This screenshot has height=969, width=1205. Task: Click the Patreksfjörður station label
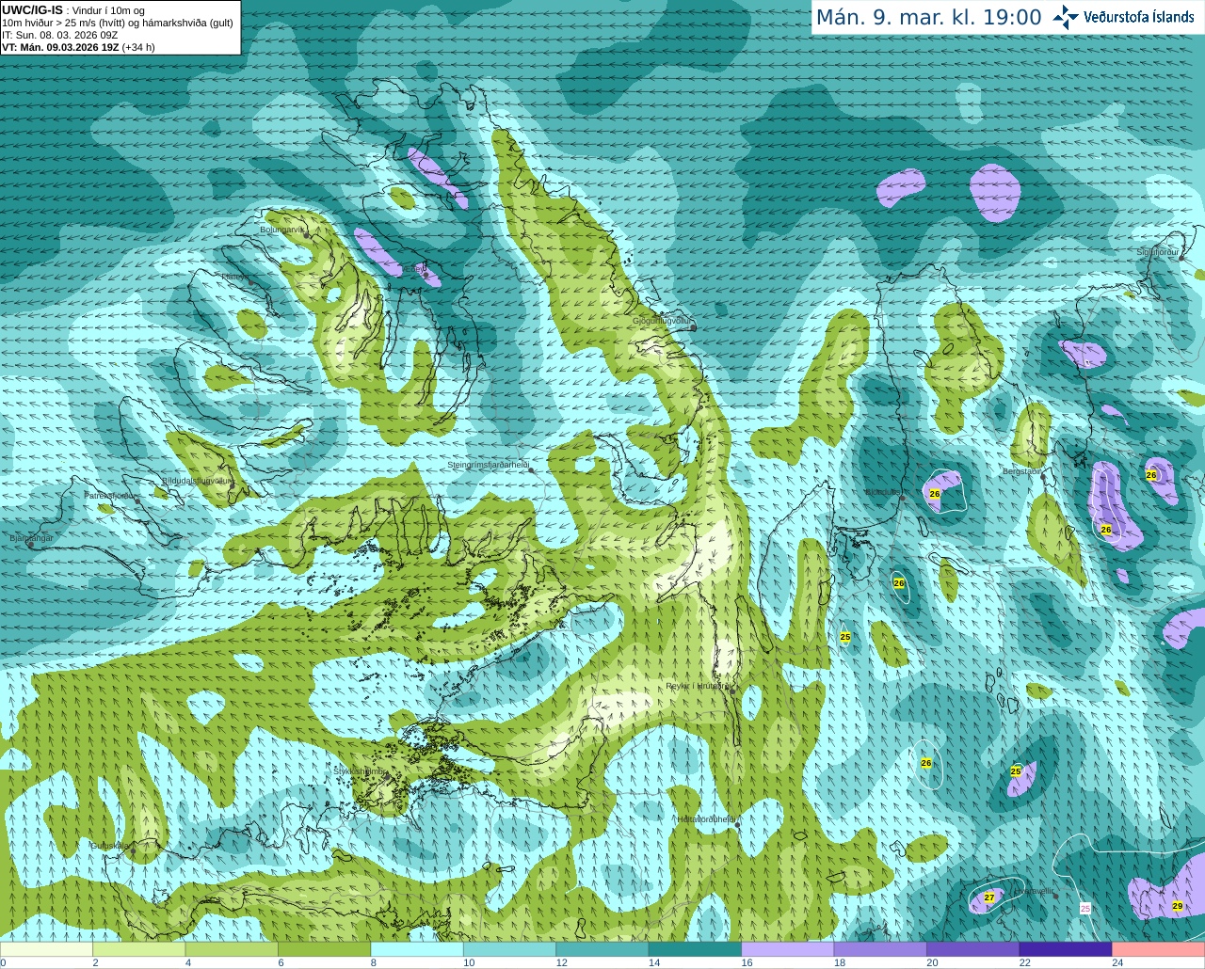click(111, 495)
